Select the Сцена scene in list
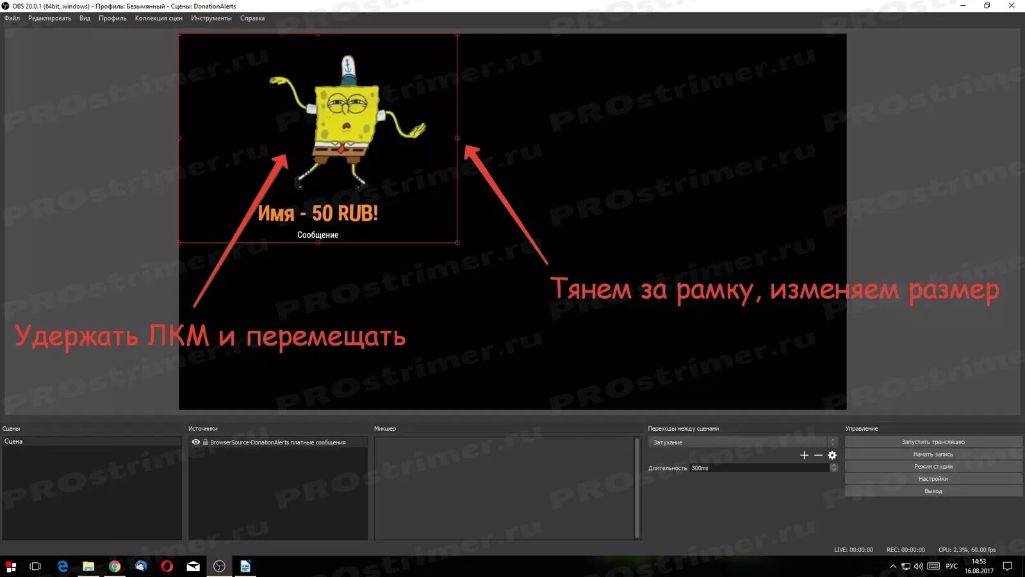The height and width of the screenshot is (577, 1025). (92, 441)
